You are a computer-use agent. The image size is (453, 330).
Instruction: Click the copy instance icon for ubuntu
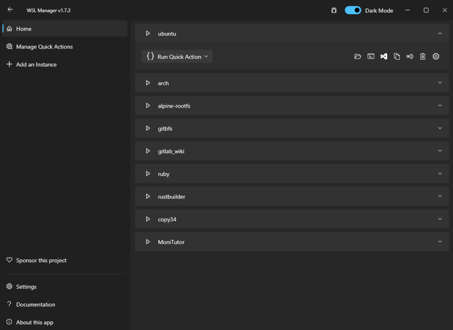397,56
